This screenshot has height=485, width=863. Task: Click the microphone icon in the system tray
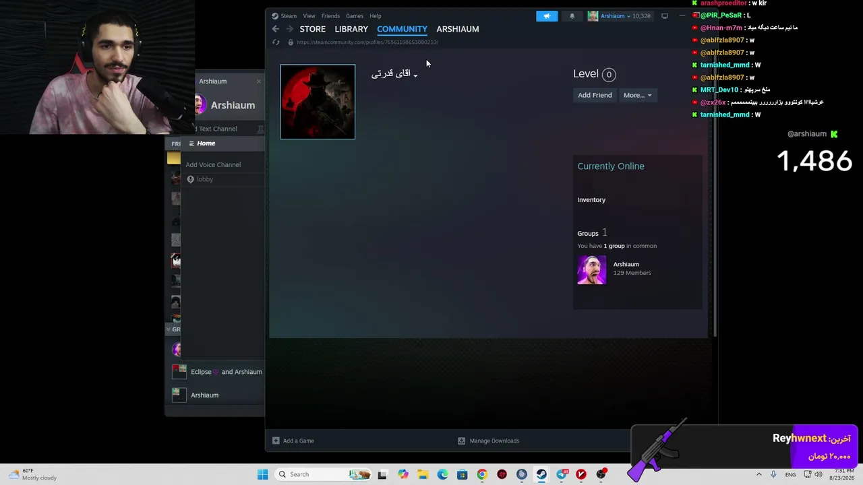point(773,474)
